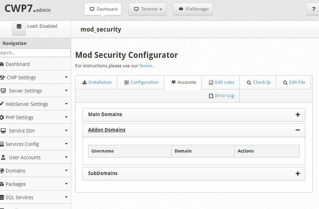Open the help question mark button
This screenshot has width=319, height=209.
click(313, 9)
